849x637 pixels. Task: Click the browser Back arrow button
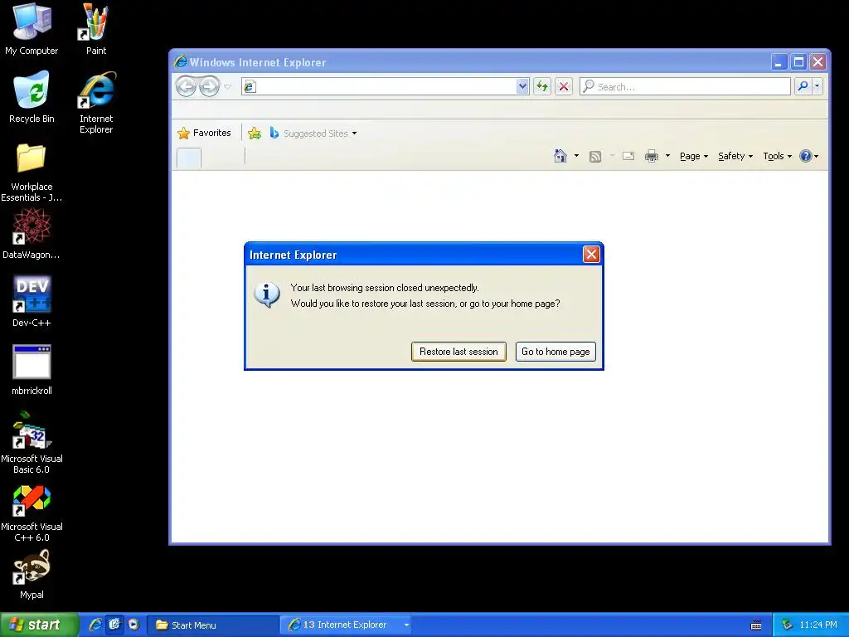186,86
